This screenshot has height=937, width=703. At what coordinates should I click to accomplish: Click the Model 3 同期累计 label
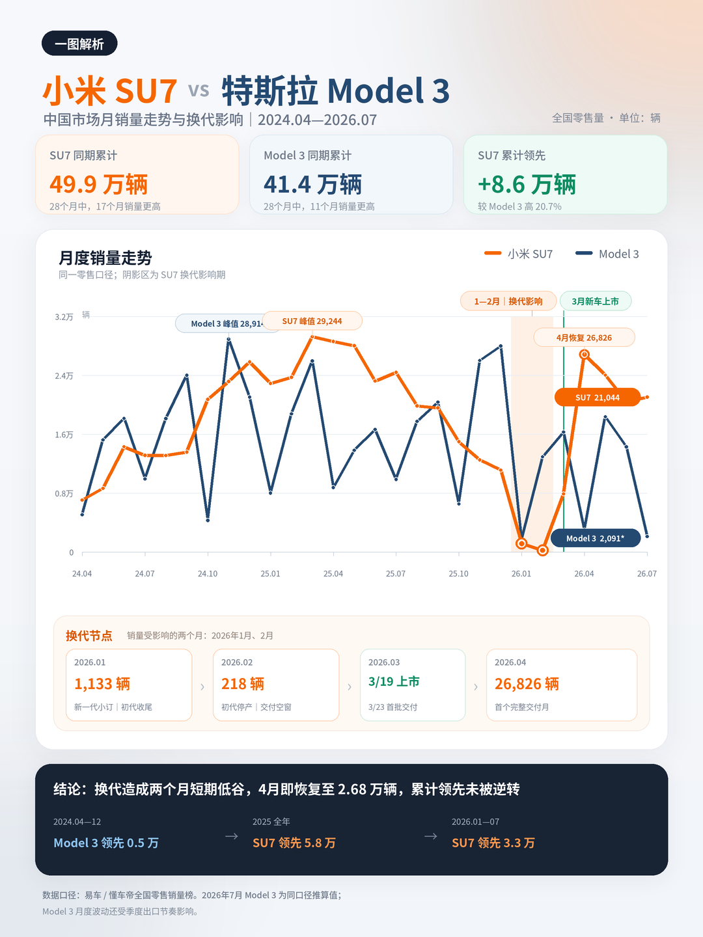[x=307, y=156]
